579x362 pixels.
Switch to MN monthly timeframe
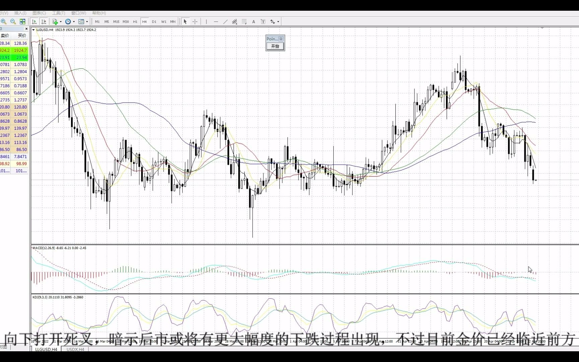point(173,21)
